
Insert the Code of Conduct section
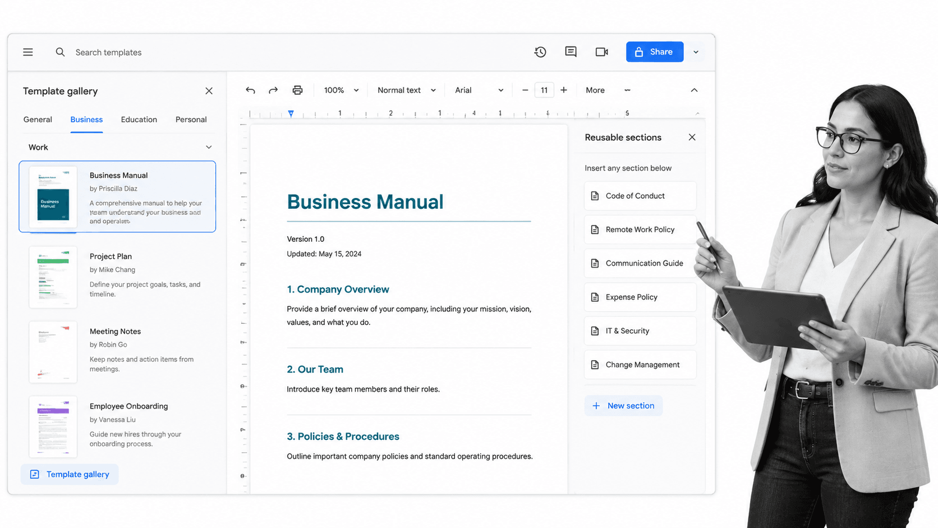(x=640, y=196)
